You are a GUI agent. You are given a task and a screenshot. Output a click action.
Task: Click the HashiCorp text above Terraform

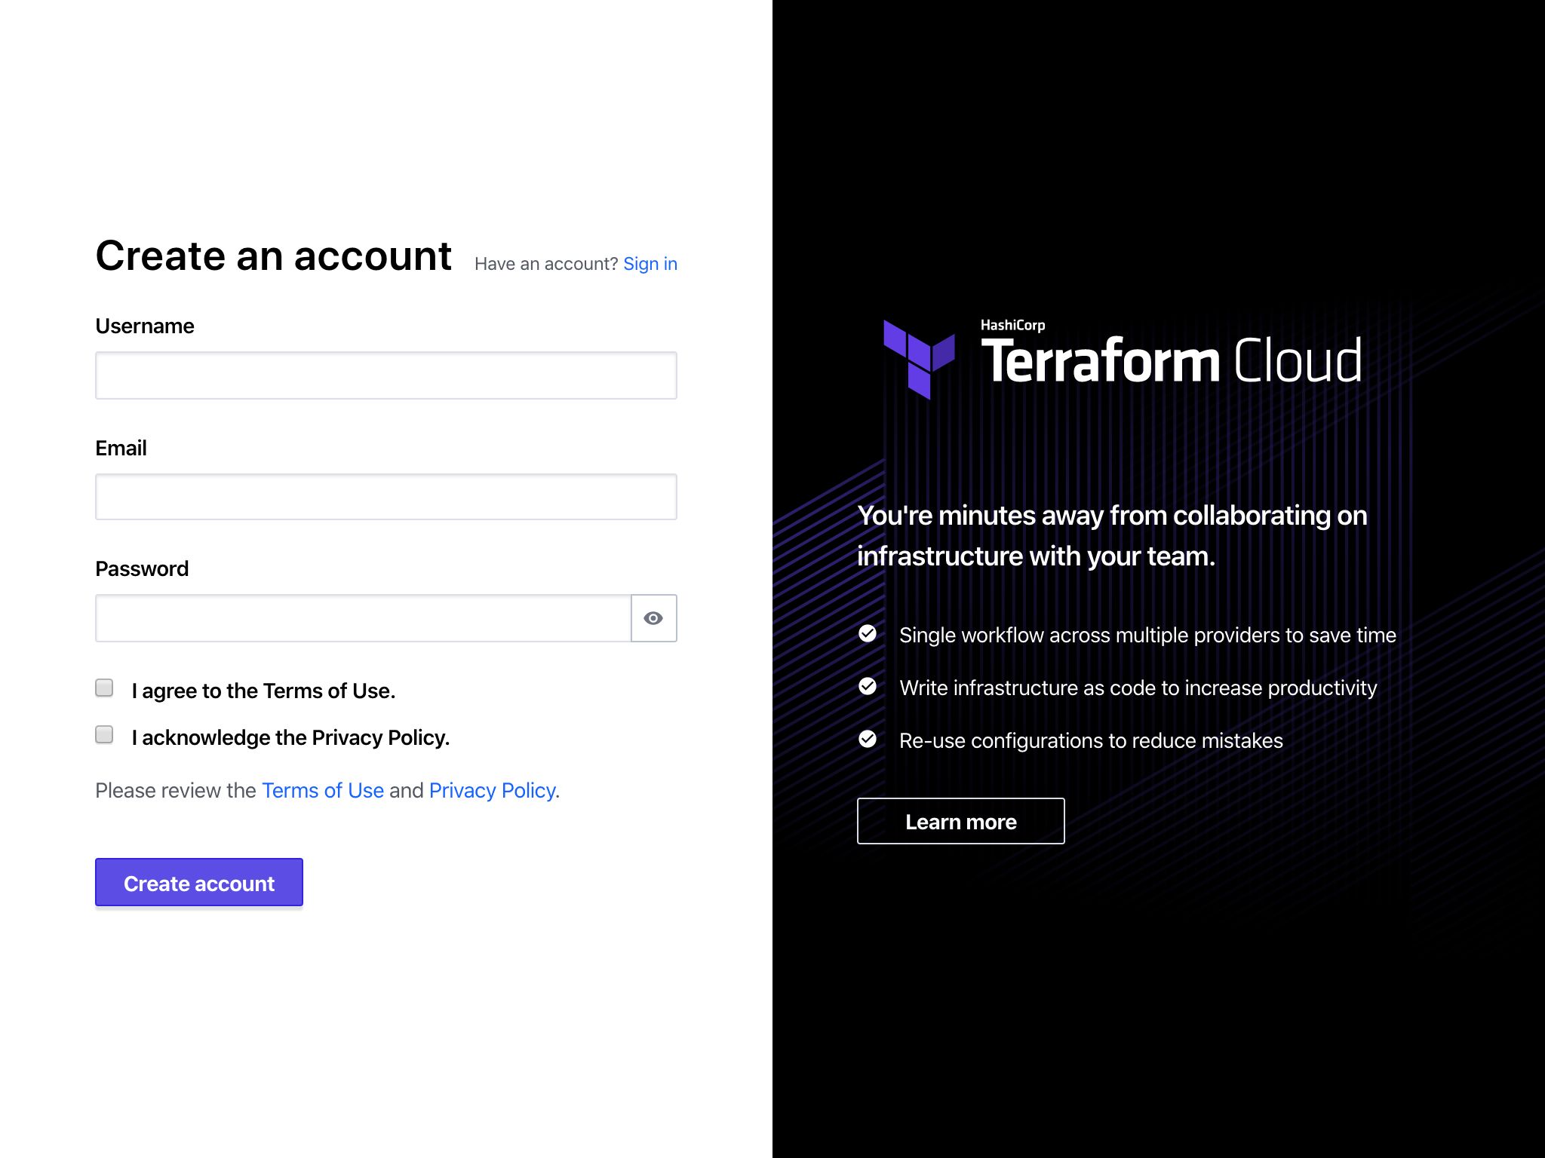[x=1012, y=325]
